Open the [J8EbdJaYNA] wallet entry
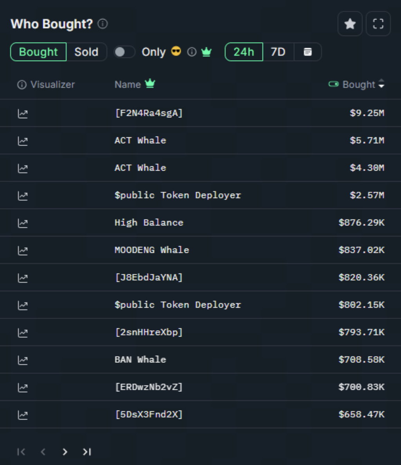This screenshot has height=465, width=401. 149,278
